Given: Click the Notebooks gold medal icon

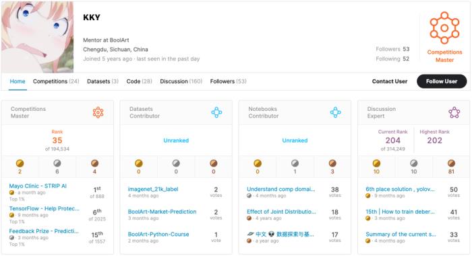Looking at the screenshot, I should (258, 163).
